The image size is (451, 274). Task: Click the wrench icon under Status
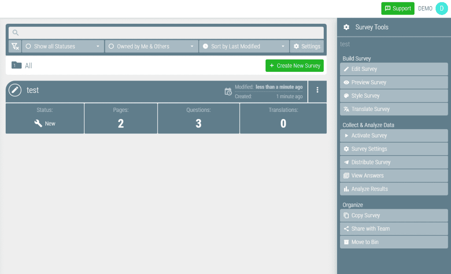(38, 123)
